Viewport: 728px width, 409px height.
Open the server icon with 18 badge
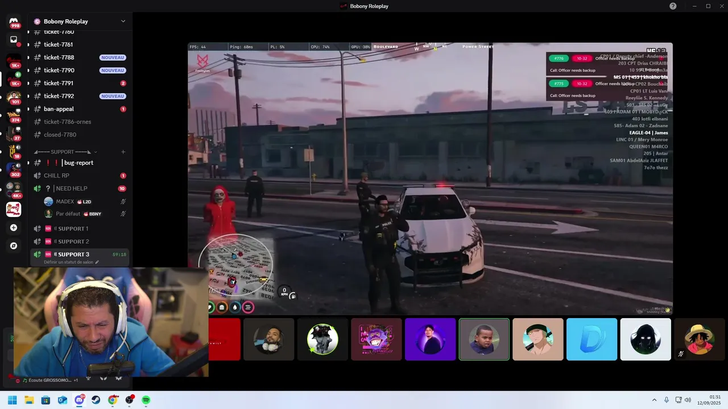pos(14,152)
